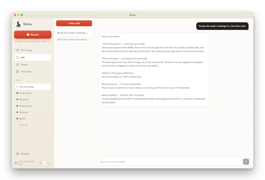Open the MacBook Pro Microphone input dropdown

tap(33, 42)
